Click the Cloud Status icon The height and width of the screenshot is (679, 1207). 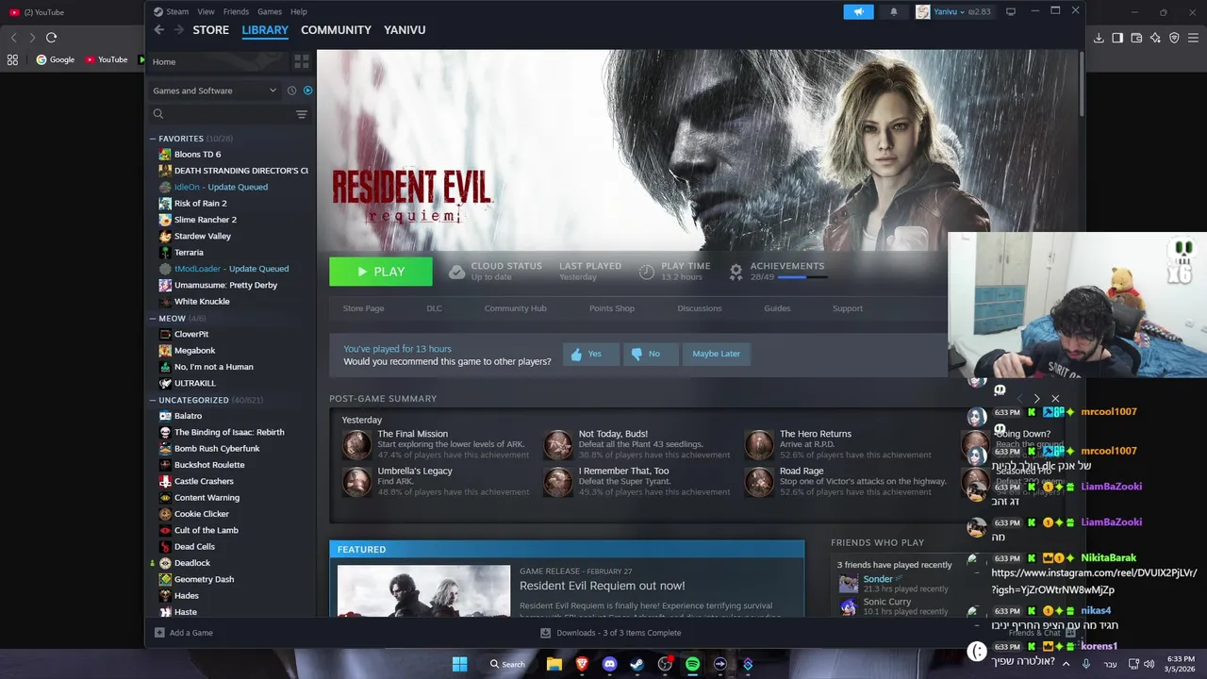coord(456,272)
